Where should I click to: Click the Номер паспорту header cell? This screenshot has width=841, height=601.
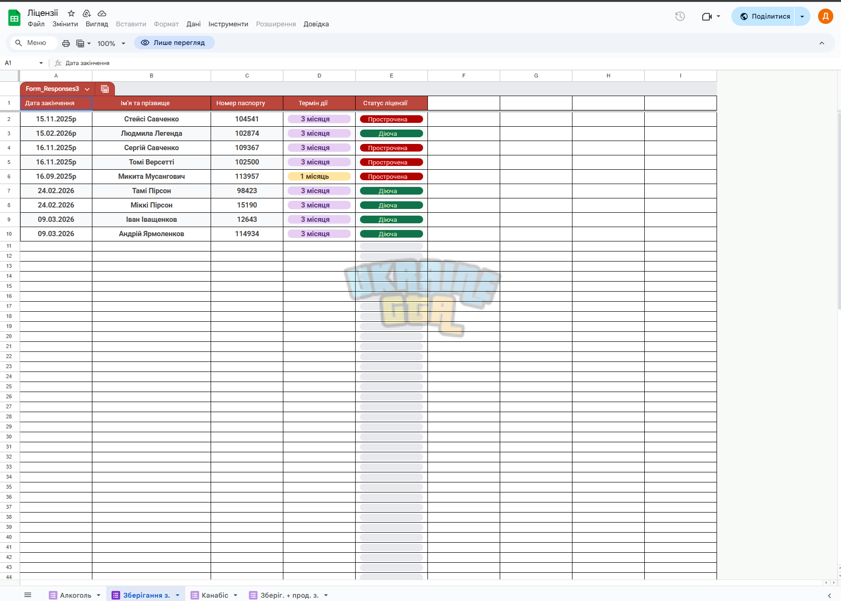(x=247, y=103)
